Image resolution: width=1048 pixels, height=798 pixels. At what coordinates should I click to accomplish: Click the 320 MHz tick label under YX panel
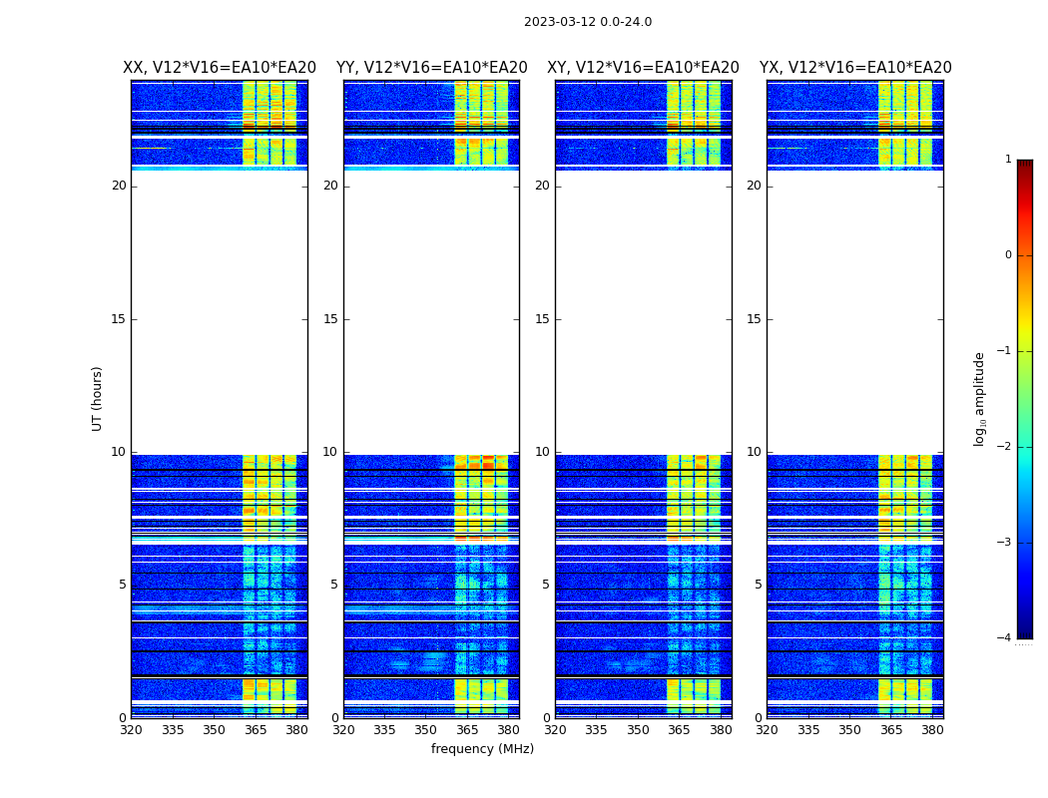click(x=767, y=730)
